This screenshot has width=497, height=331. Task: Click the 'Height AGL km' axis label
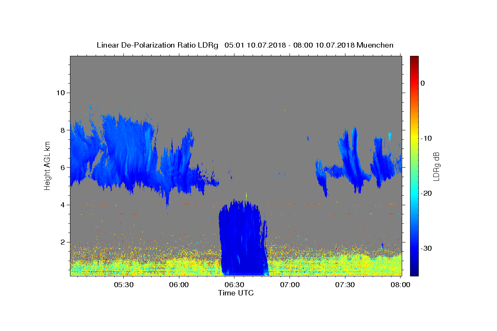click(x=48, y=166)
